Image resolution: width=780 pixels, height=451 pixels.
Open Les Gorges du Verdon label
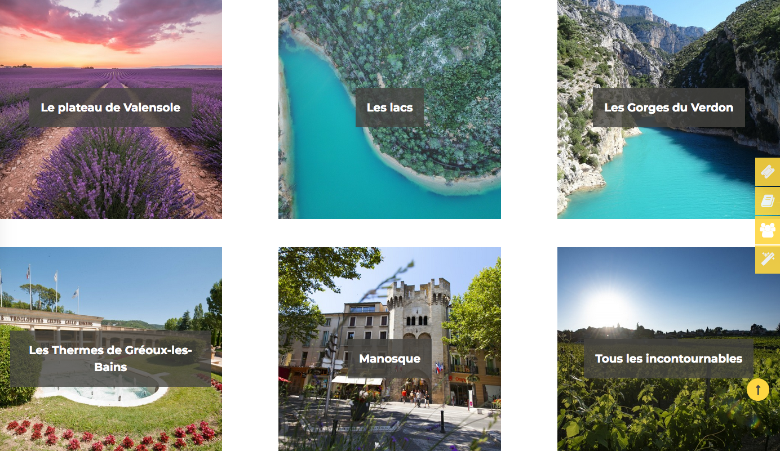pos(668,108)
